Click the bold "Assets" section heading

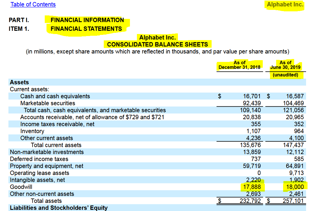[19, 82]
